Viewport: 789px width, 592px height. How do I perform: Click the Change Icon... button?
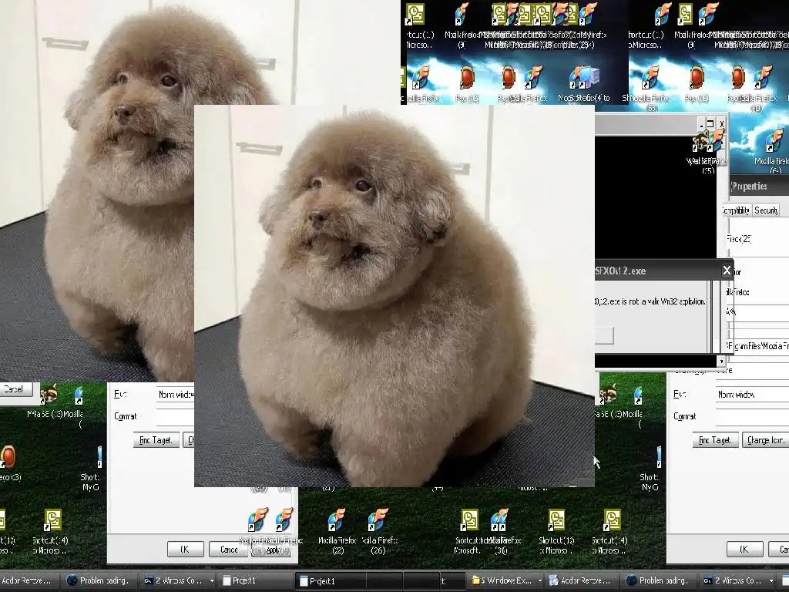(x=766, y=440)
